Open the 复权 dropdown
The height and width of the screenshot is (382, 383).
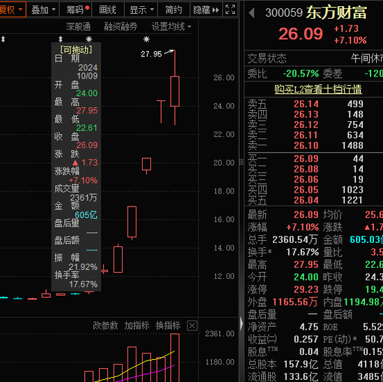[12, 10]
